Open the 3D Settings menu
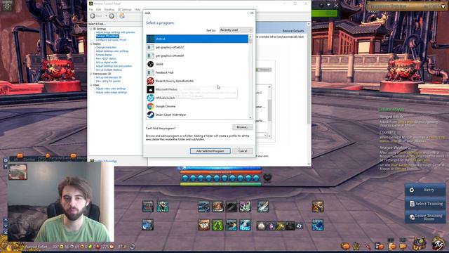Screen dimensions: 449x253 click(x=124, y=9)
